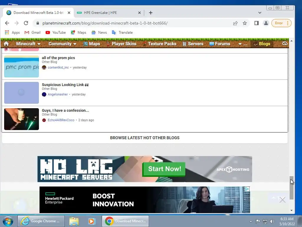The width and height of the screenshot is (302, 227).
Task: Go back with the browser back arrow
Action: (7, 23)
